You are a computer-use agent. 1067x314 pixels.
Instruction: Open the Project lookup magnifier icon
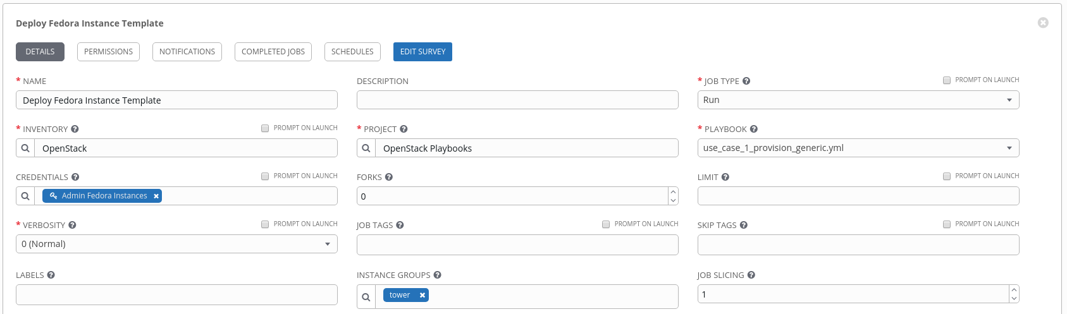pos(366,148)
